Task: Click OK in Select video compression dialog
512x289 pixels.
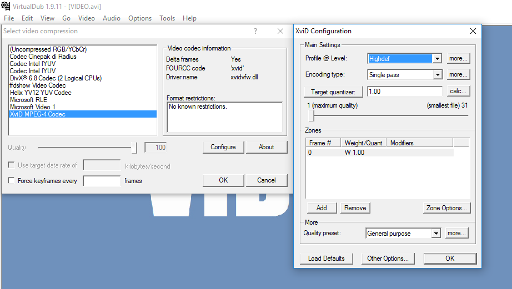Action: (223, 180)
